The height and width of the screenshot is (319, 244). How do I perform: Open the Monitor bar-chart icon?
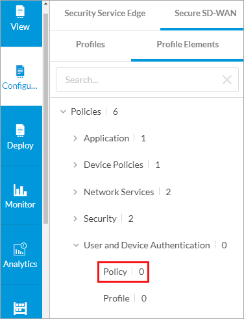click(20, 190)
